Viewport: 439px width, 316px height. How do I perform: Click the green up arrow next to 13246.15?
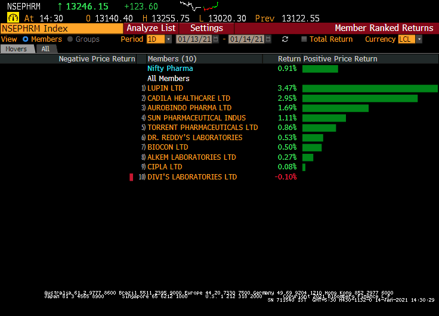click(60, 7)
